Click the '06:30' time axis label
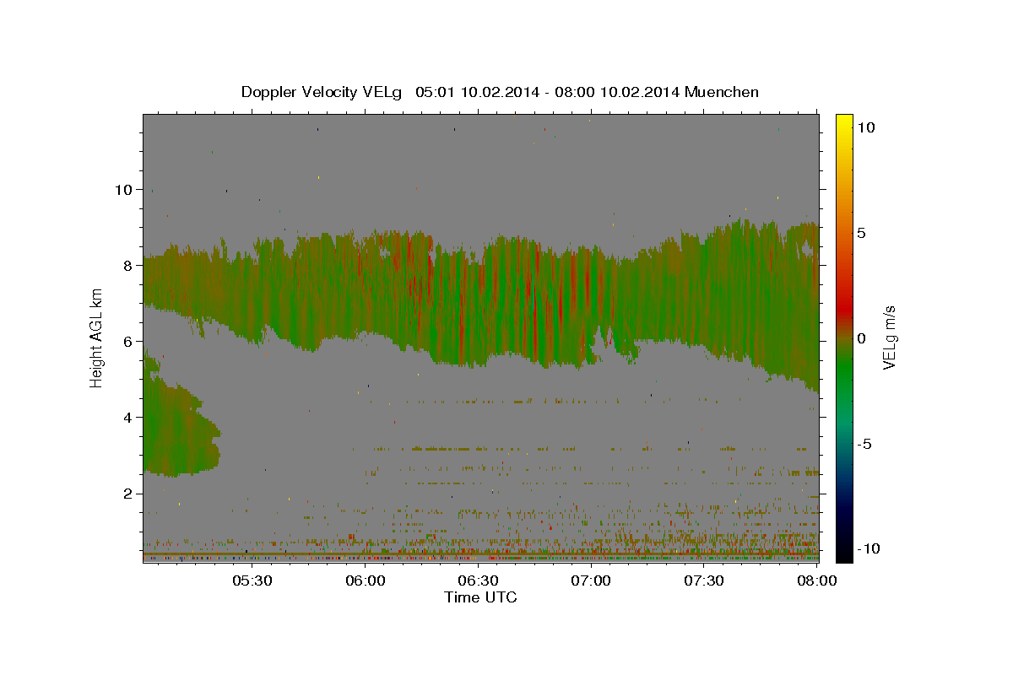This screenshot has height=675, width=1013. coord(478,580)
